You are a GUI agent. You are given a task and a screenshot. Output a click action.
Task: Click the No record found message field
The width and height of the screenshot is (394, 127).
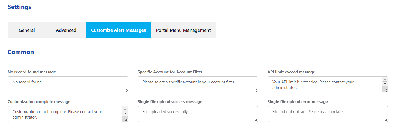coord(68,84)
